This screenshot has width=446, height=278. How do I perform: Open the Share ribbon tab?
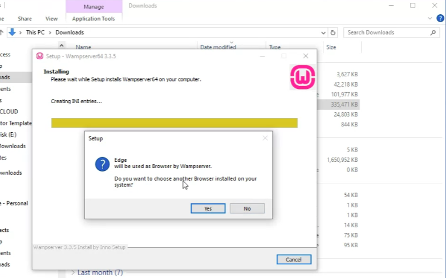pyautogui.click(x=25, y=19)
